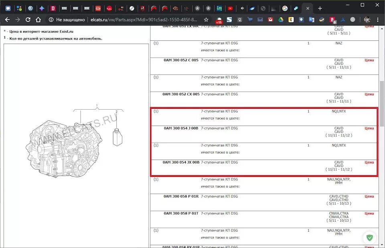
Task: Select part number 0AM 300 058 P 01R
Action: coord(181,196)
